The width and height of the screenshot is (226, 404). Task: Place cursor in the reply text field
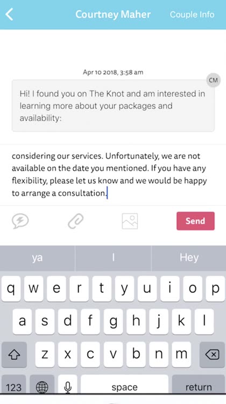coord(113,175)
